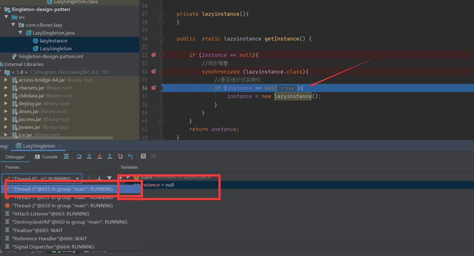
Task: Click the Thread-2 status icon in list
Action: click(7, 205)
